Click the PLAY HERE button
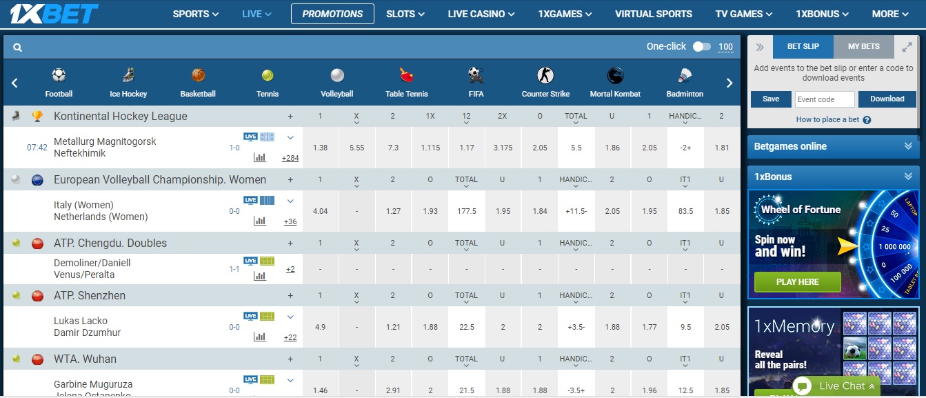This screenshot has height=398, width=926. pyautogui.click(x=797, y=282)
